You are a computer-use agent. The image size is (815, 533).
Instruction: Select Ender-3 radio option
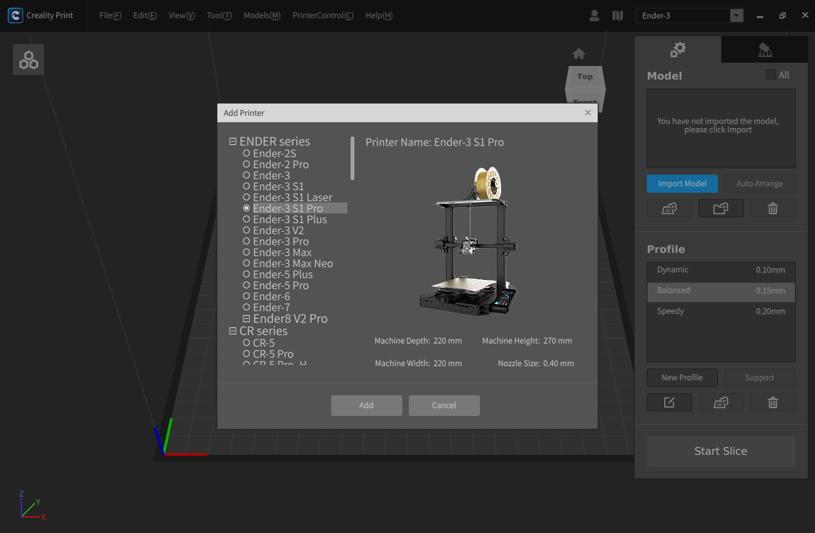pos(246,175)
